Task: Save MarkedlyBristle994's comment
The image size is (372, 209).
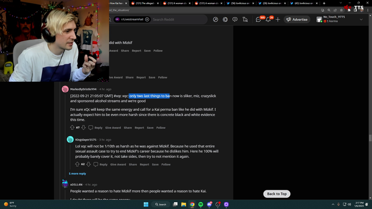Action: (150, 128)
